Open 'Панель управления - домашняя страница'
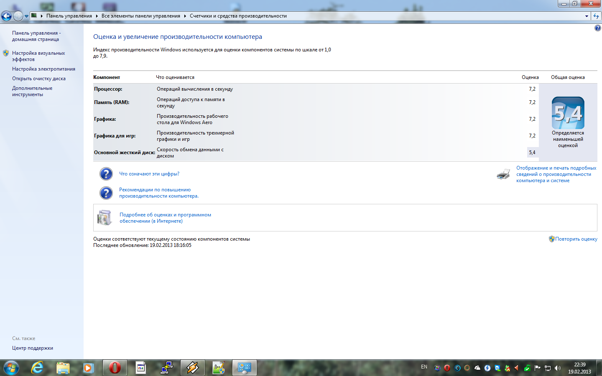 click(x=36, y=36)
